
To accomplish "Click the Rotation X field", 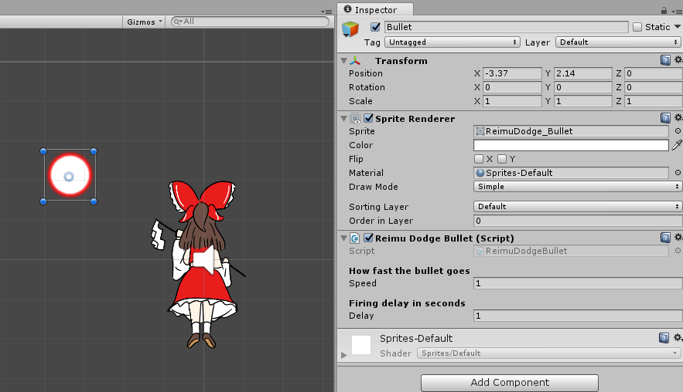I will [x=512, y=87].
